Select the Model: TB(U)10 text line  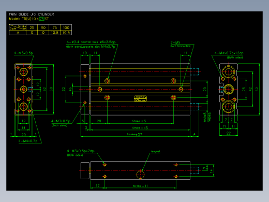click(x=22, y=19)
